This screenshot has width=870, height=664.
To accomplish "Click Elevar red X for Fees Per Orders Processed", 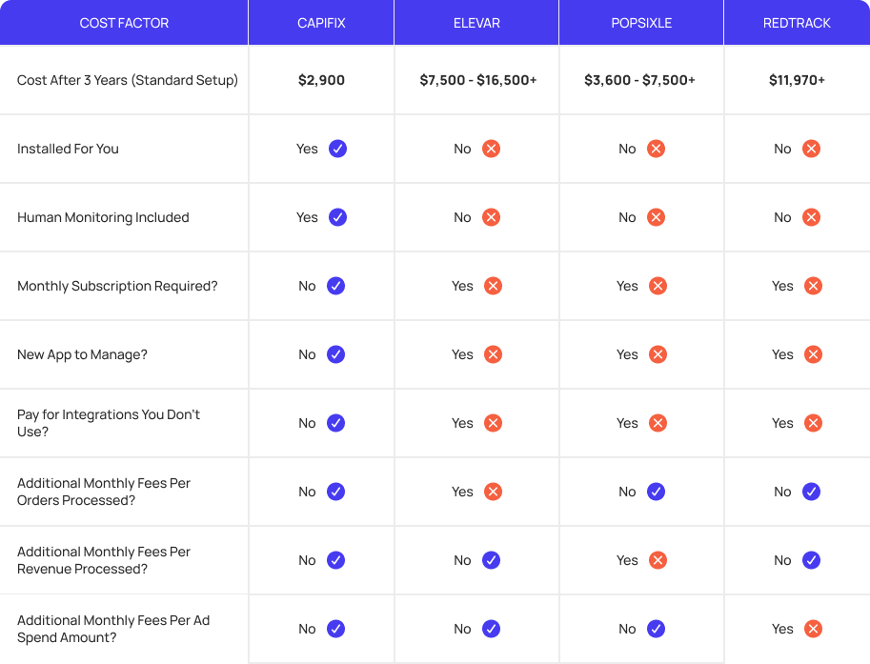I will 494,492.
